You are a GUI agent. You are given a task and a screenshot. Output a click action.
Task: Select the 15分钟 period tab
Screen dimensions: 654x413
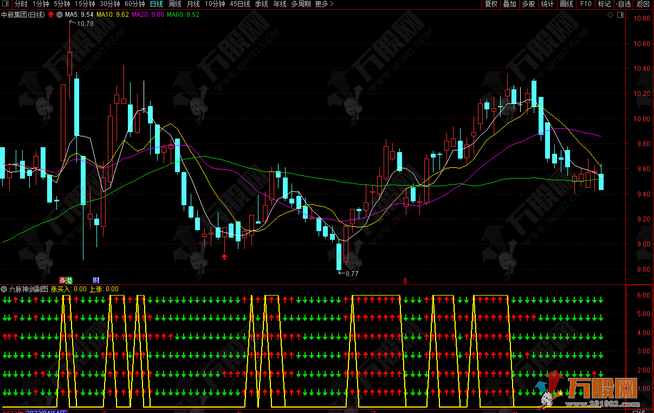[x=85, y=4]
